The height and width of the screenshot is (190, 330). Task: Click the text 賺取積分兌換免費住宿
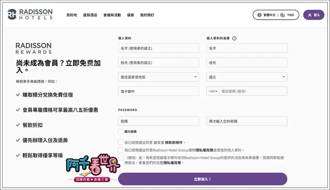click(48, 95)
